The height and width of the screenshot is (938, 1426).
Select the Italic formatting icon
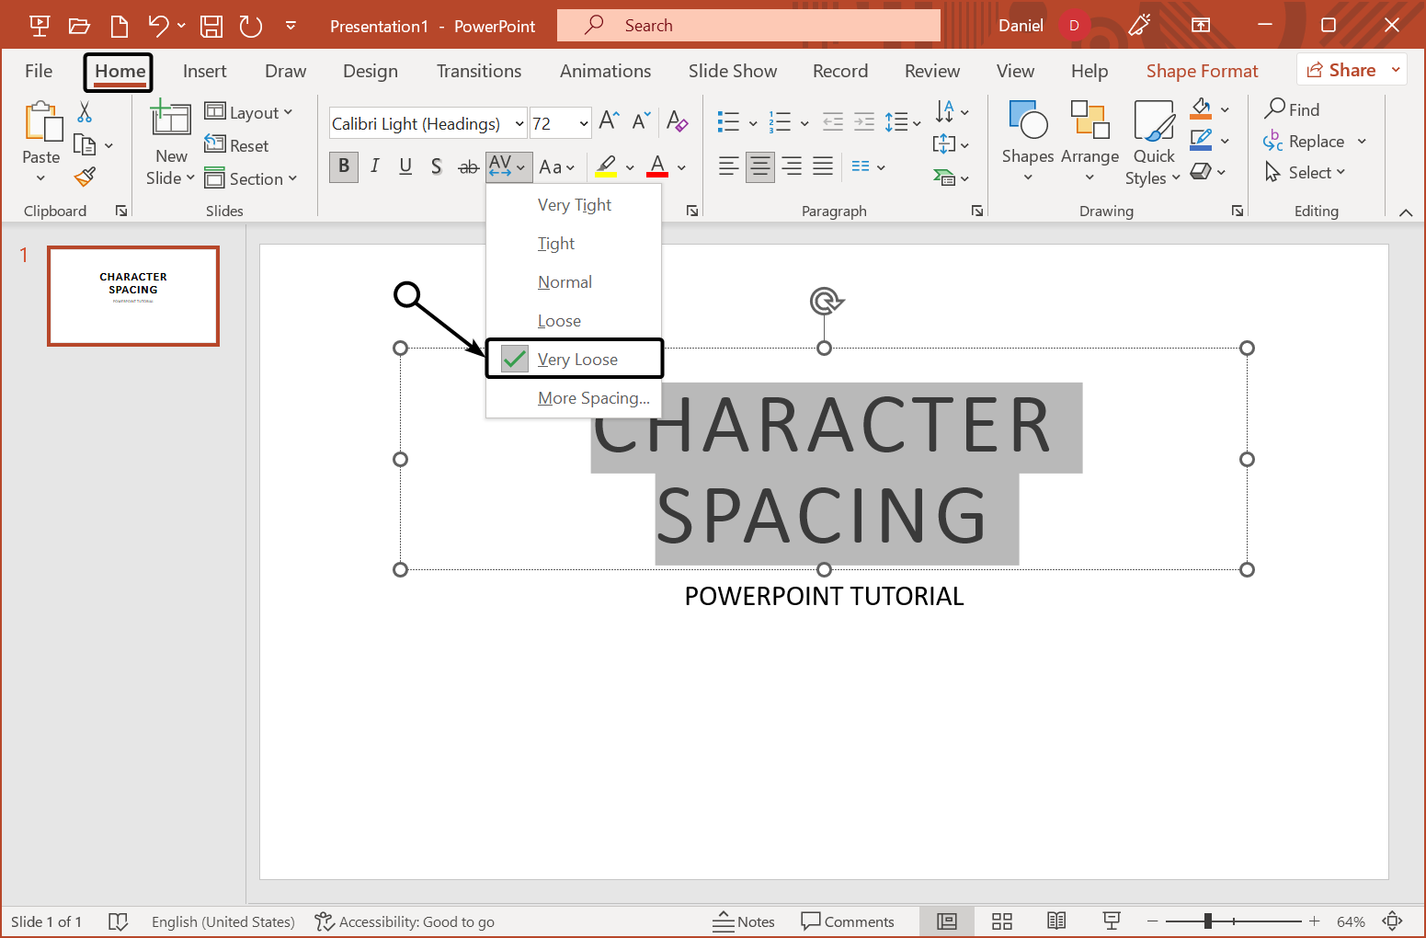[x=374, y=166]
